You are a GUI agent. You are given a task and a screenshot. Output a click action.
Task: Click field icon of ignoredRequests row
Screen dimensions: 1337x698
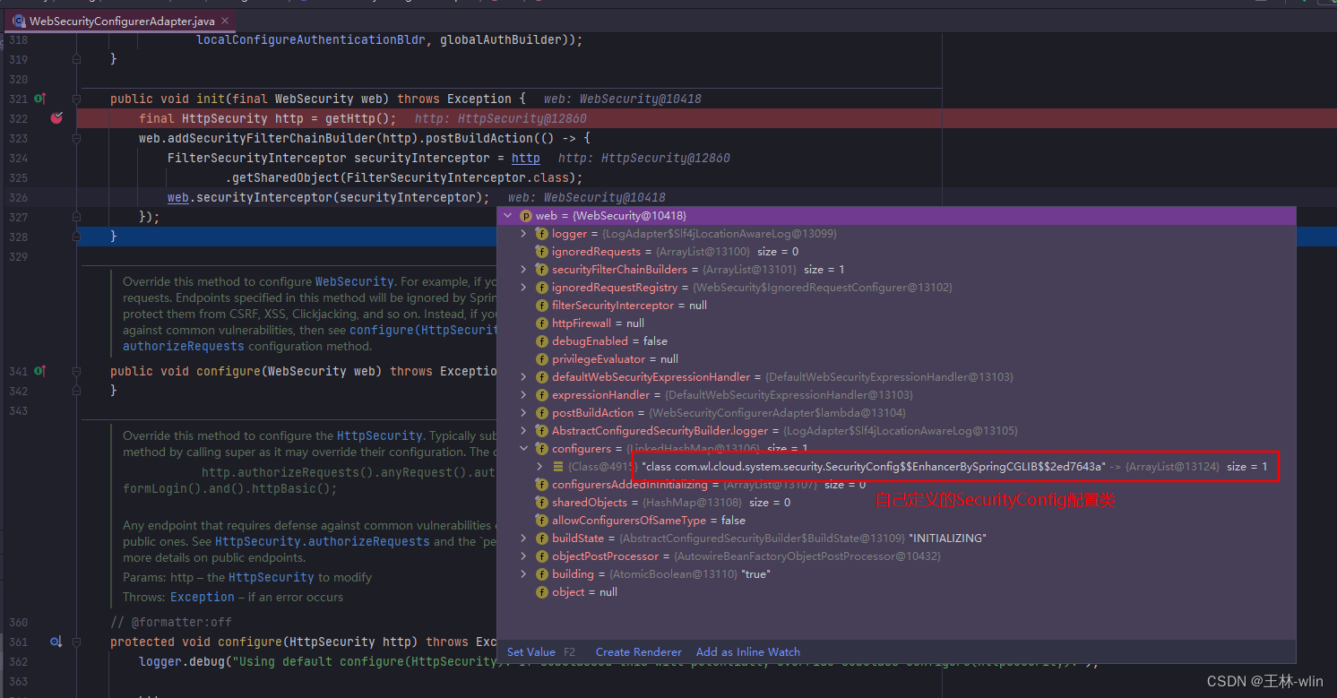pyautogui.click(x=541, y=252)
